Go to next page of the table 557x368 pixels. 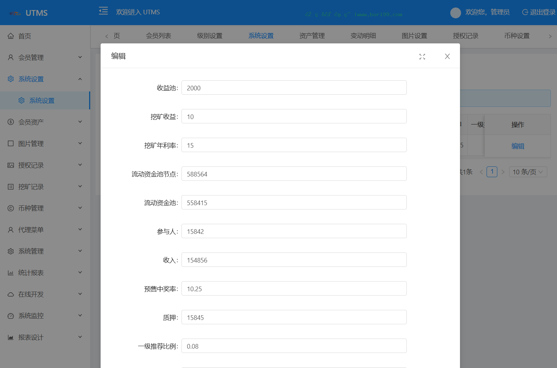(x=503, y=172)
